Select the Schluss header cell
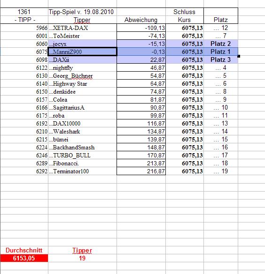The width and height of the screenshot is (265, 274). tap(185, 12)
